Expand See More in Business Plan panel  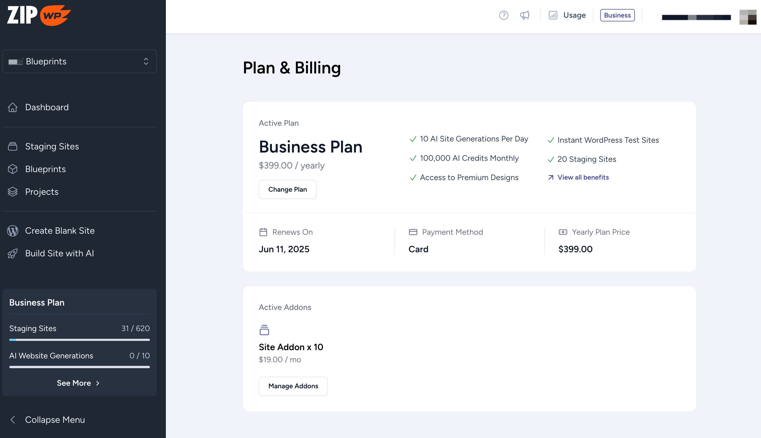78,383
